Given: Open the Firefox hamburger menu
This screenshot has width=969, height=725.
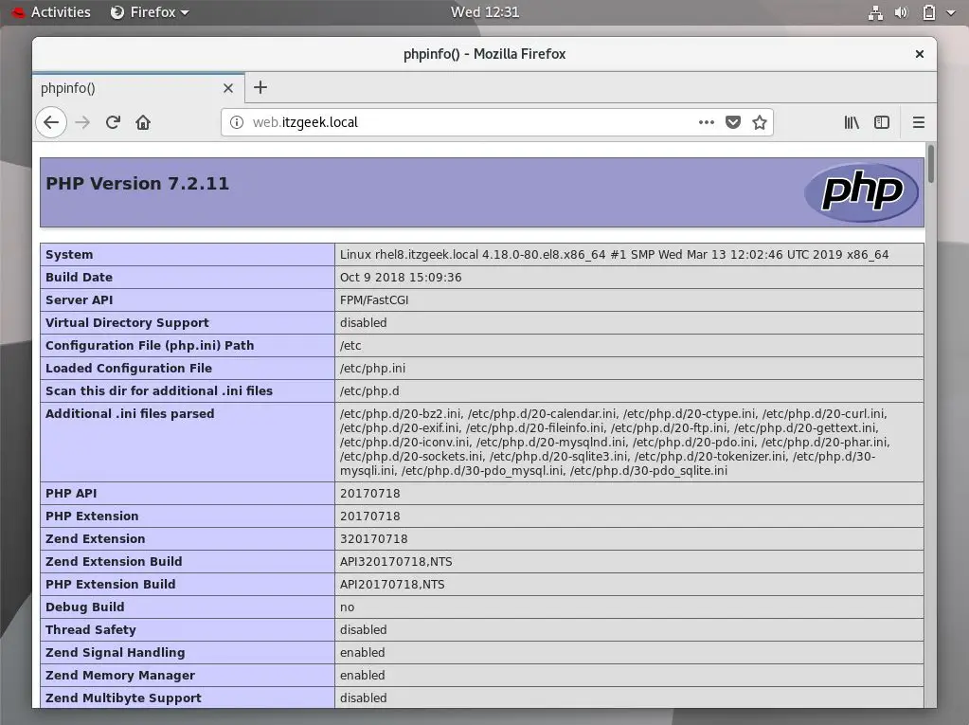Looking at the screenshot, I should click(919, 122).
